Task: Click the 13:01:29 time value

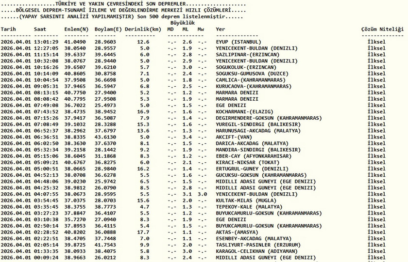Action: (x=46, y=42)
